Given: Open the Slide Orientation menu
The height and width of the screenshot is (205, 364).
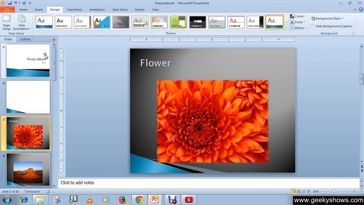Looking at the screenshot, I should click(22, 22).
